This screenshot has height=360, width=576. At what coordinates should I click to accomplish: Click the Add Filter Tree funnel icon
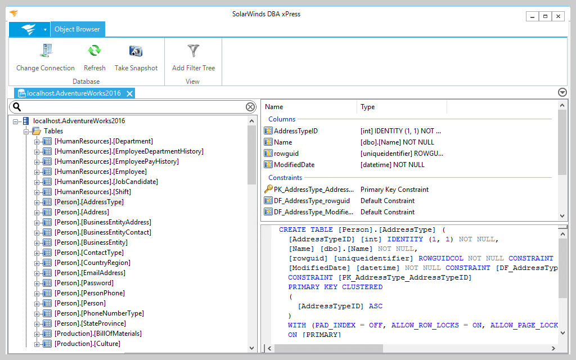click(x=193, y=51)
